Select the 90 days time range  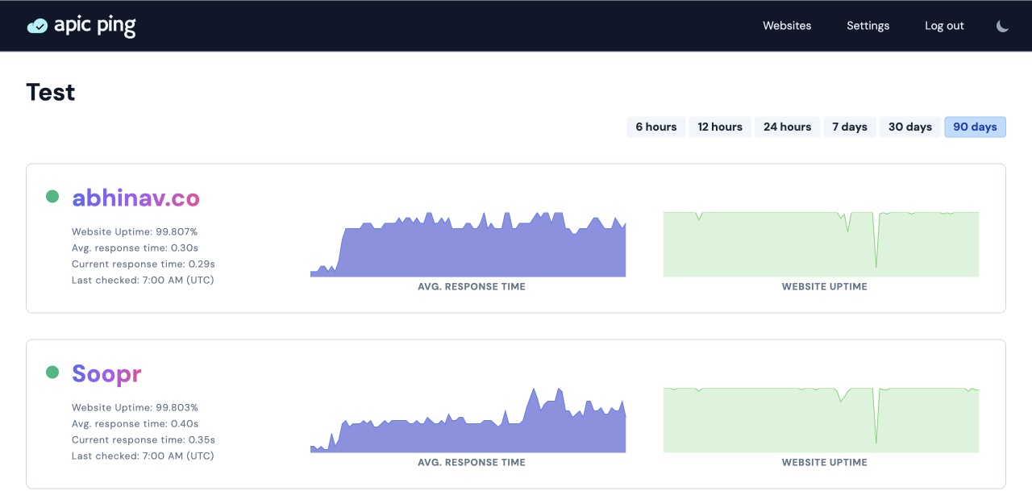click(x=976, y=127)
